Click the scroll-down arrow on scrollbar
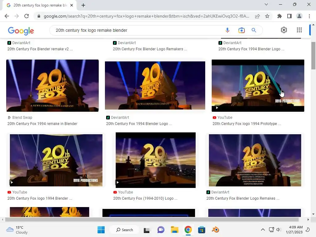Viewport: 316px width, 237px height. pos(313,214)
